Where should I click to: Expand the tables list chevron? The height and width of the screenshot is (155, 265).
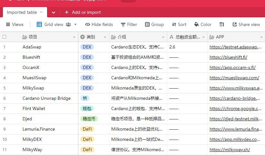54,13
